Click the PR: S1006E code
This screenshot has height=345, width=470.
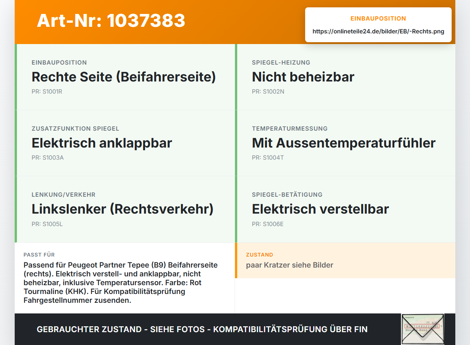point(268,224)
